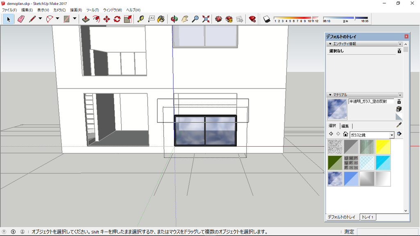
Task: Open the 3D Warehouse
Action: (219, 19)
